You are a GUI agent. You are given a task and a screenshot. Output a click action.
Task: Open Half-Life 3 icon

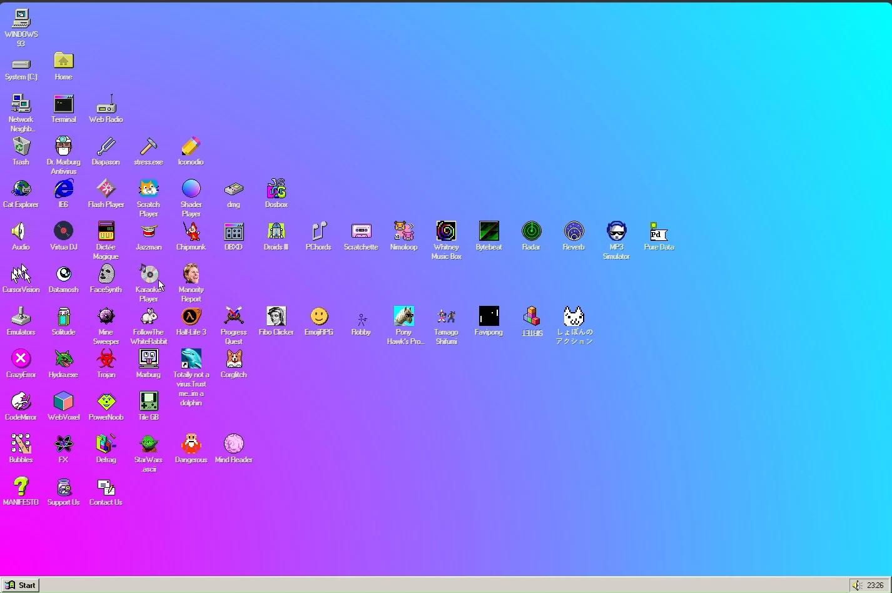tap(191, 317)
